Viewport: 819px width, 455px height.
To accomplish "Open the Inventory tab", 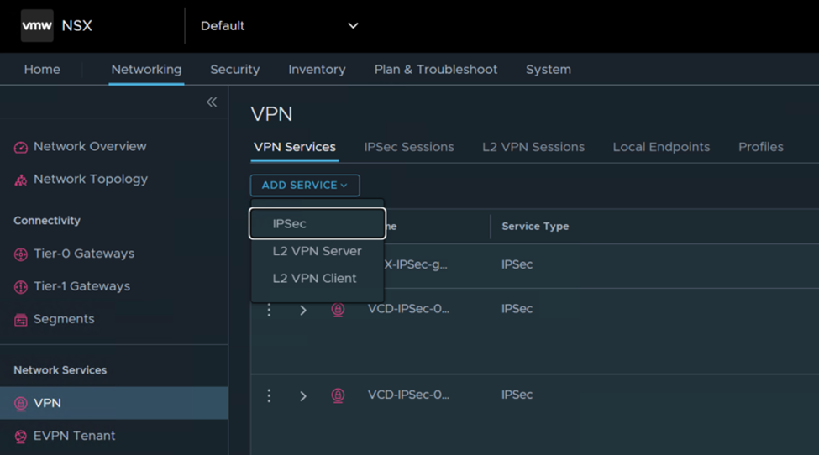I will point(317,70).
